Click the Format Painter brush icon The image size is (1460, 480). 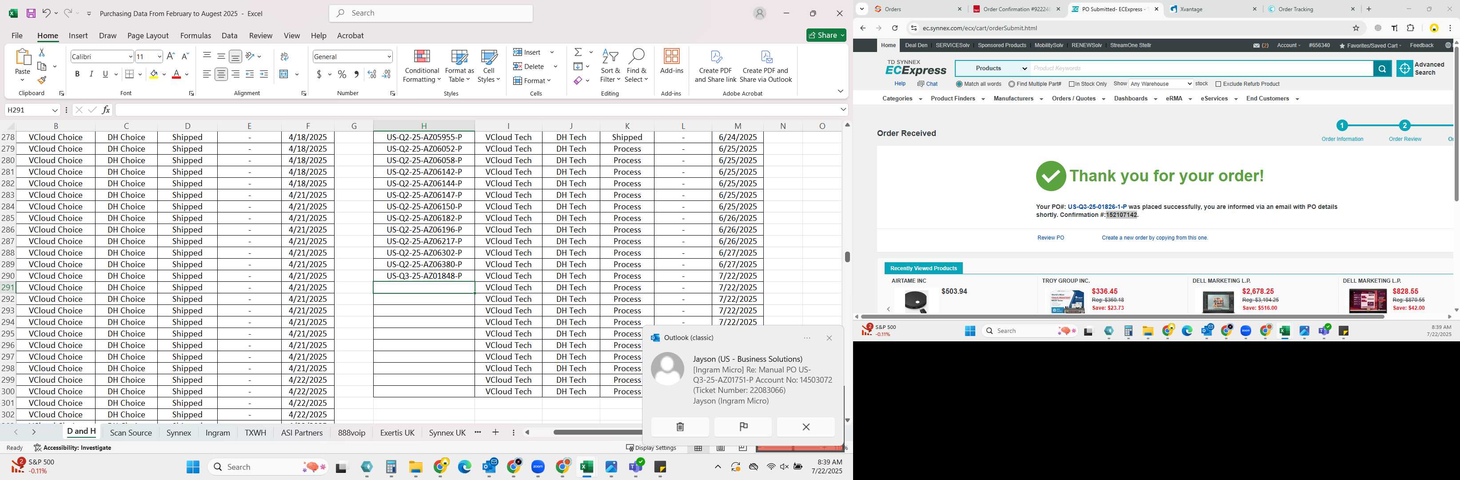point(41,80)
